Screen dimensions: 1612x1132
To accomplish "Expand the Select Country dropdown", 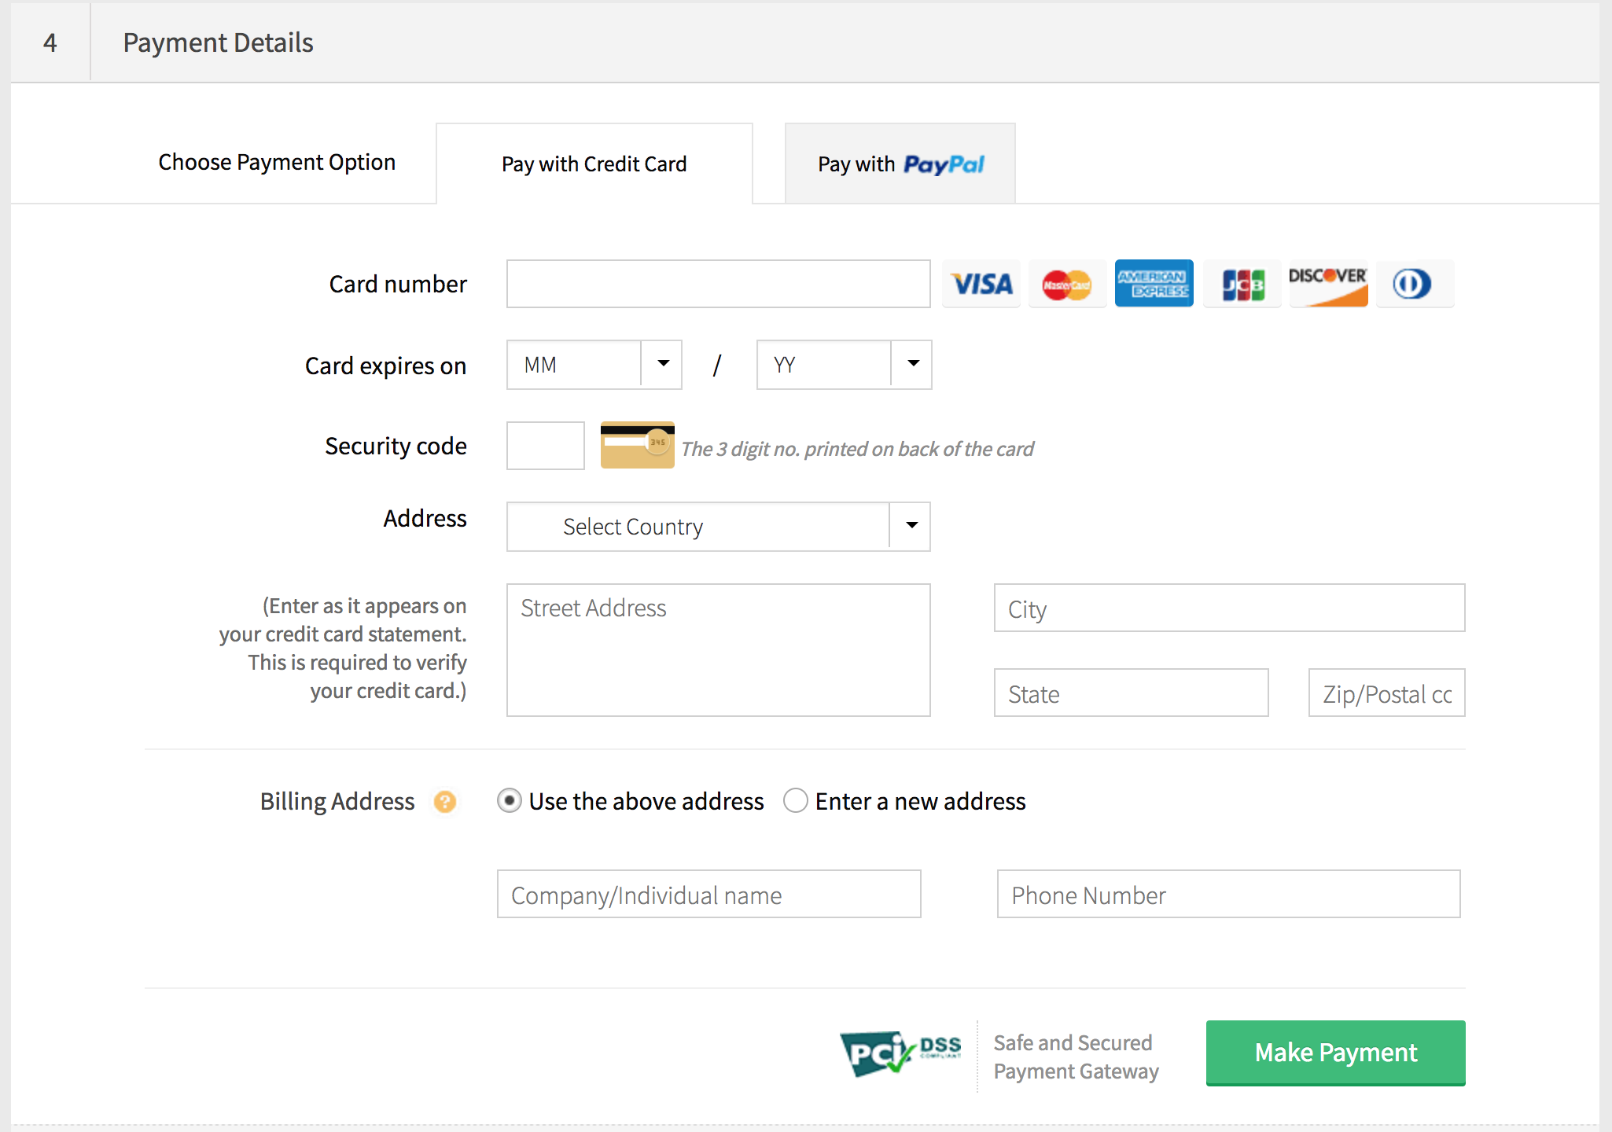I will (x=718, y=527).
